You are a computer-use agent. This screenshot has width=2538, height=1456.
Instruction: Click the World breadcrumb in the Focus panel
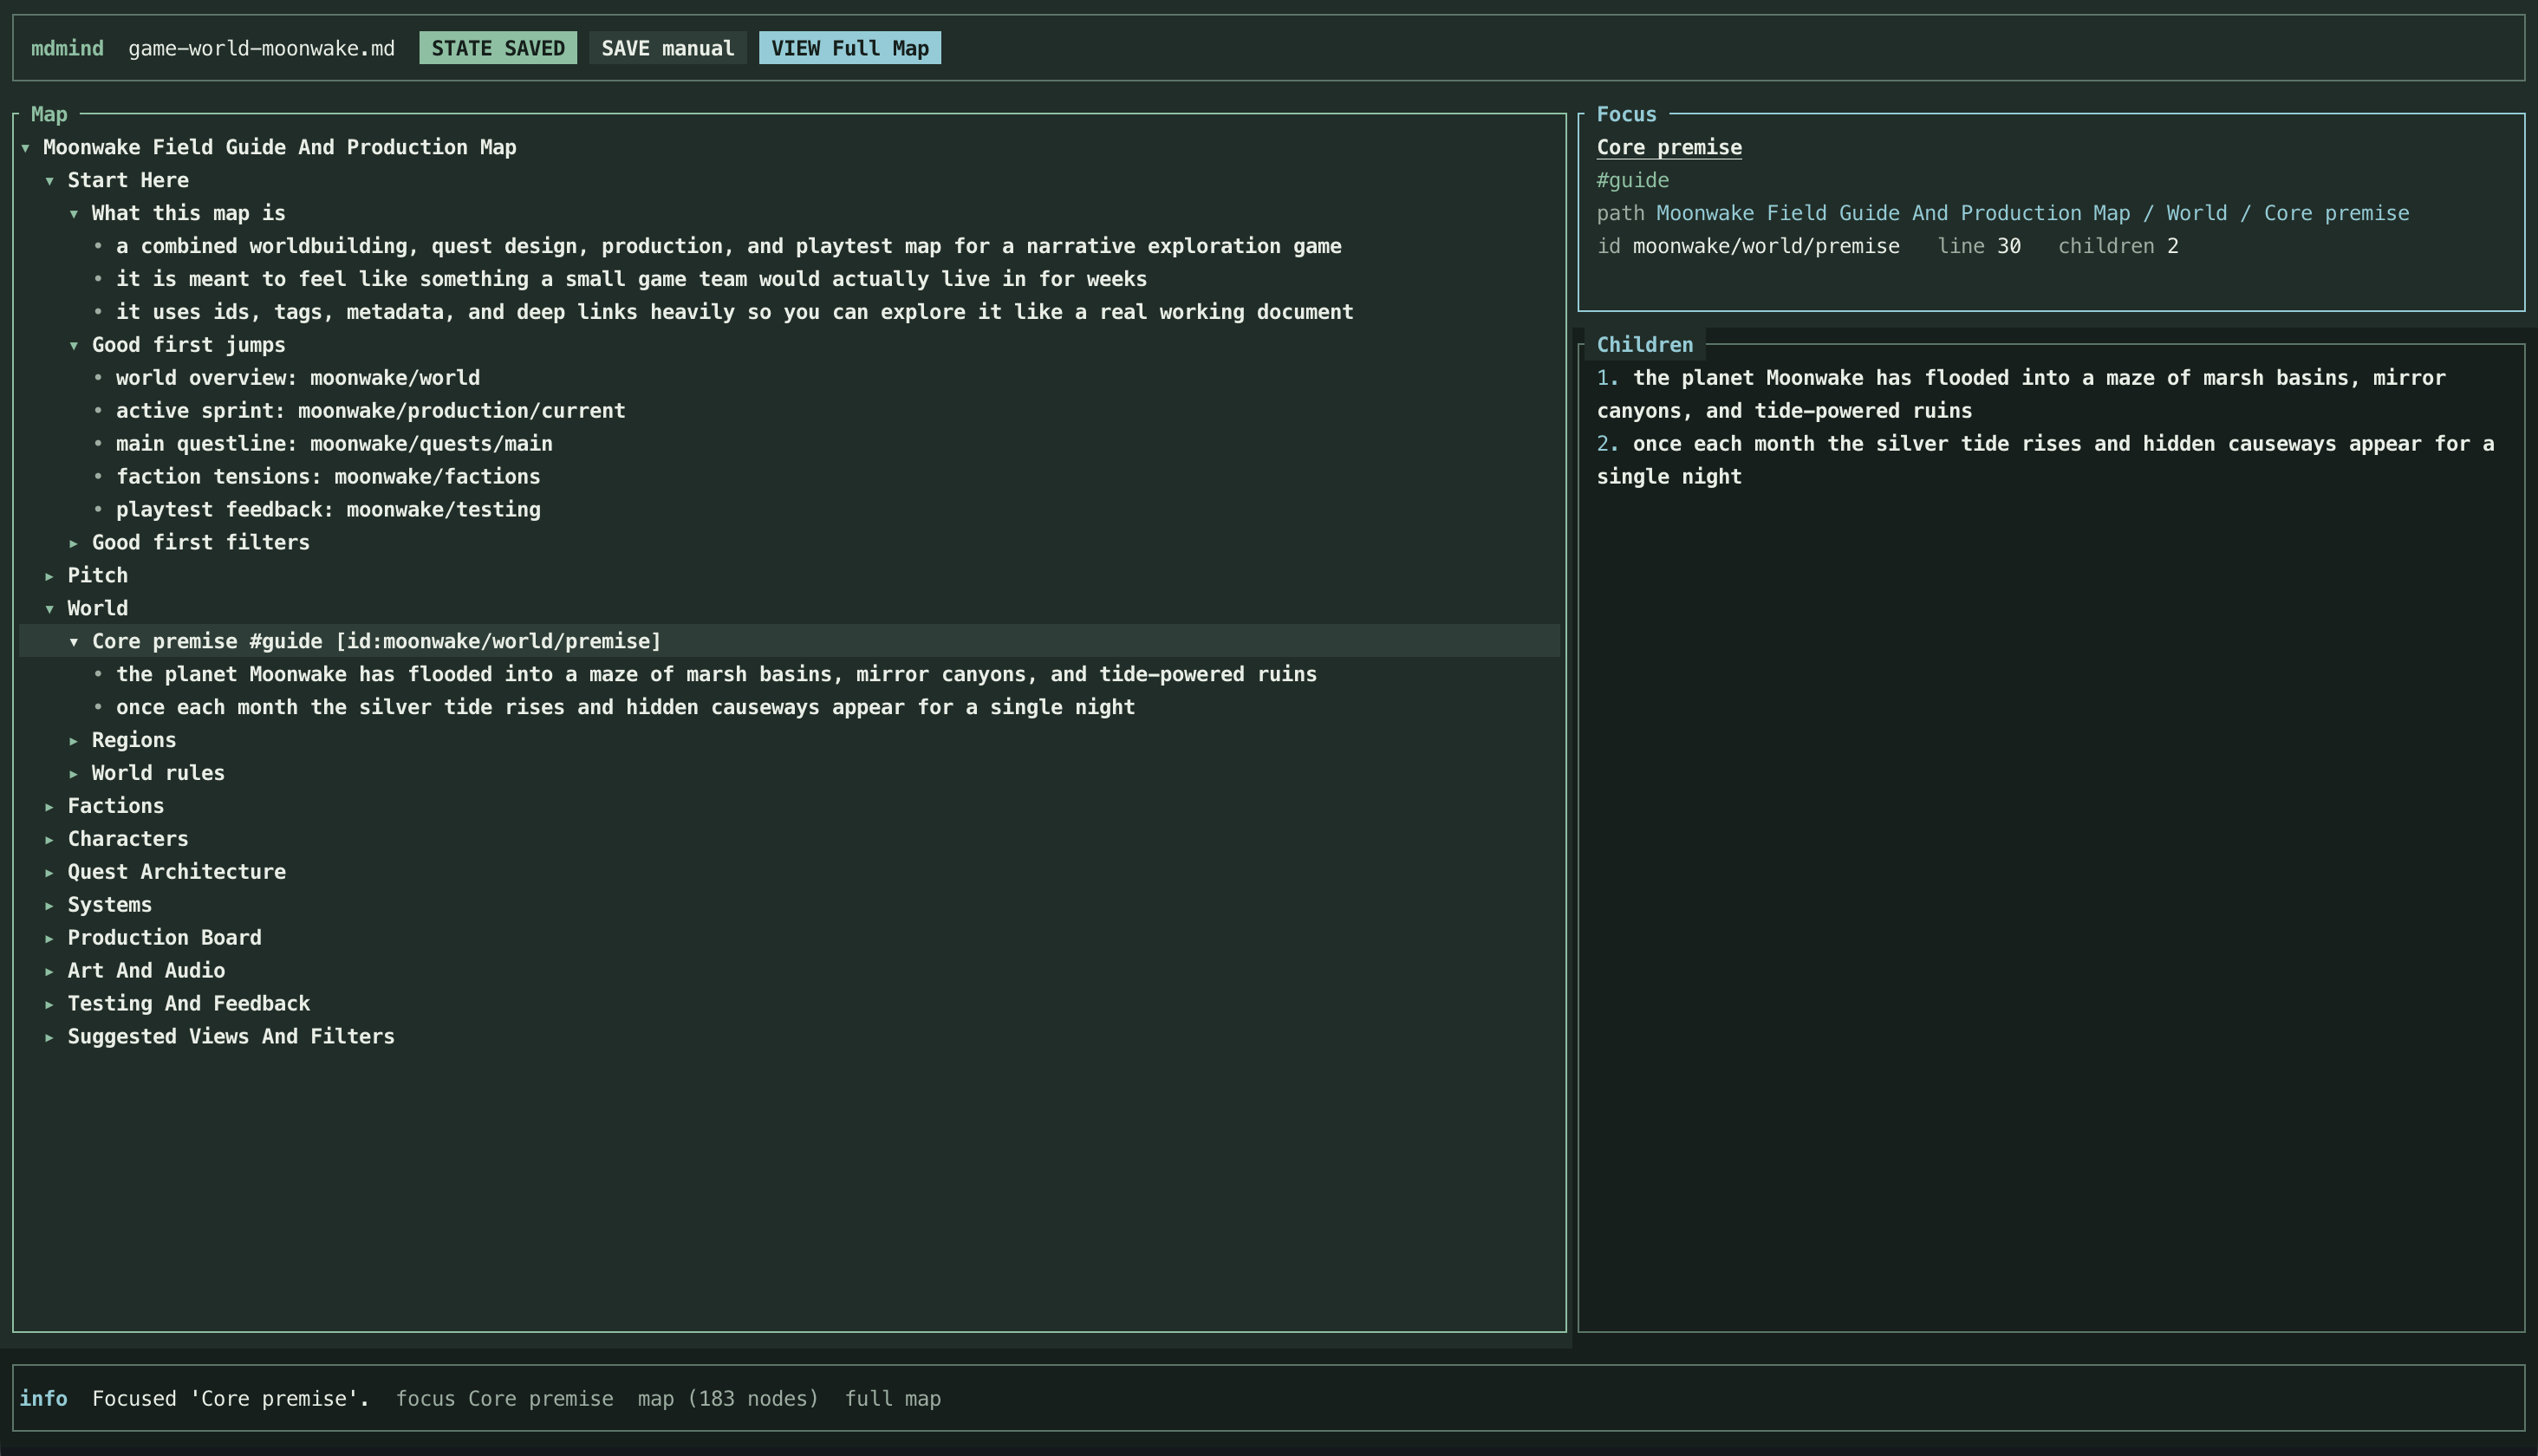(x=2195, y=212)
